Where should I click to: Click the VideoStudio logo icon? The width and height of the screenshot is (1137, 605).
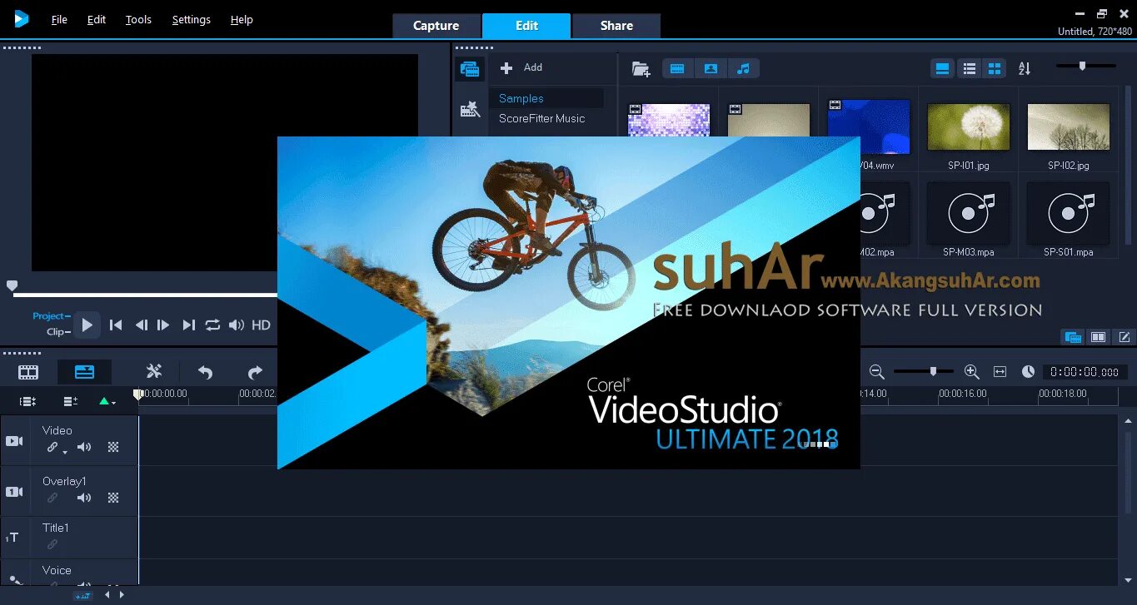point(21,18)
